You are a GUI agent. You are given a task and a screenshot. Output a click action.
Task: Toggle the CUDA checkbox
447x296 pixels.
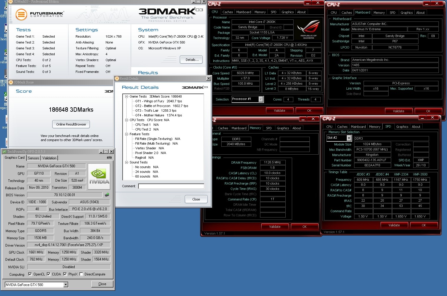point(48,274)
